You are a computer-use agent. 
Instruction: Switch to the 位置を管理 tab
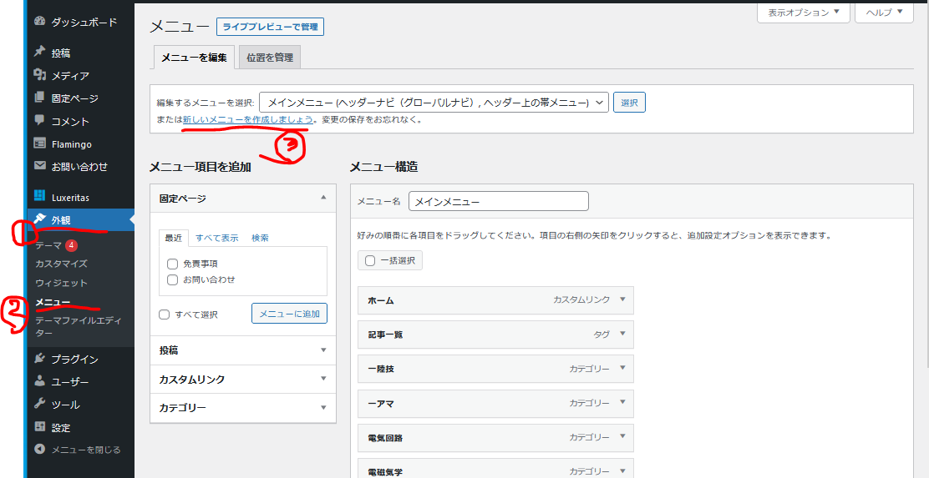(269, 57)
